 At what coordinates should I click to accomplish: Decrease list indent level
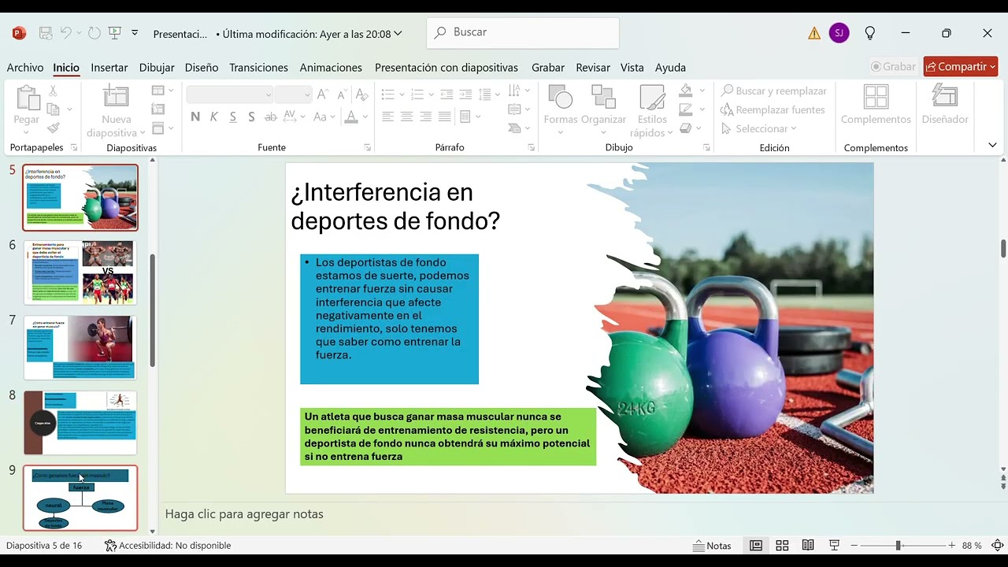[447, 94]
